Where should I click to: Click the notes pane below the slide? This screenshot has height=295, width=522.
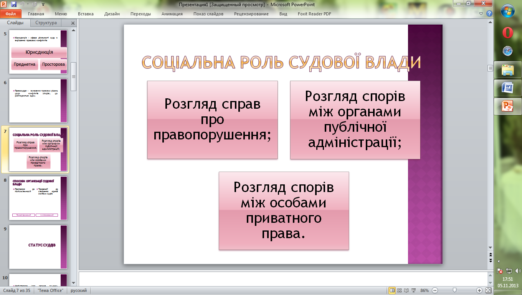point(282,278)
